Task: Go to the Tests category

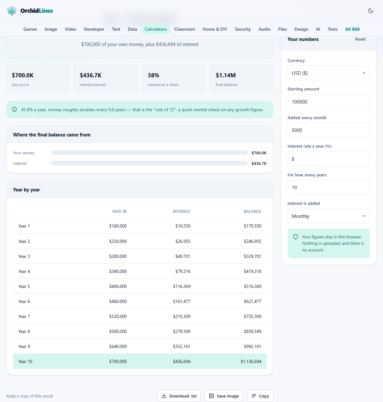Action: [333, 29]
